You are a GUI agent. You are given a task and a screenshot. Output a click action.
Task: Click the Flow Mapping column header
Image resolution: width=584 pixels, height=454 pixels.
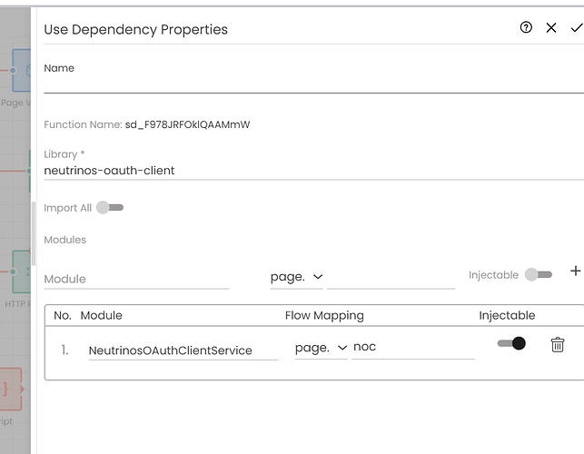(324, 315)
